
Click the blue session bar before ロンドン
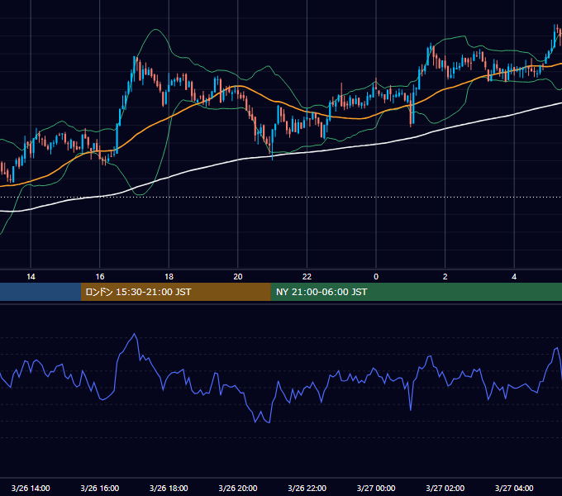pyautogui.click(x=40, y=292)
